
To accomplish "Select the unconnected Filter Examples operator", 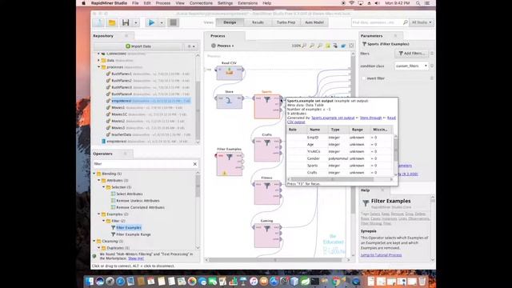I will pyautogui.click(x=230, y=164).
